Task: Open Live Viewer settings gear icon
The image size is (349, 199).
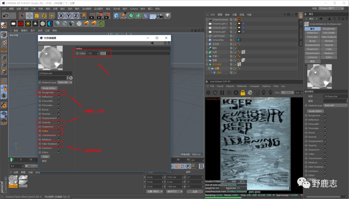Action: (236, 93)
